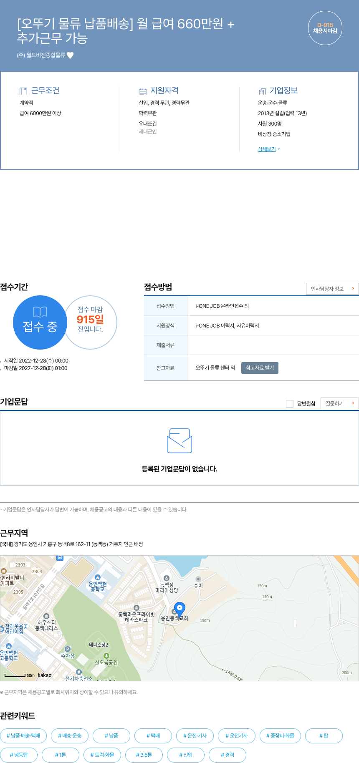Select the #1톤 keyword tag
Image resolution: width=359 pixels, height=763 pixels.
pyautogui.click(x=61, y=755)
